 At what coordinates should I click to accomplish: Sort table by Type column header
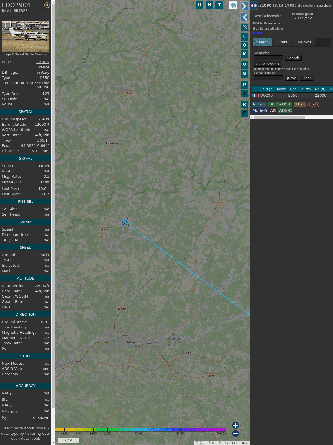293,89
